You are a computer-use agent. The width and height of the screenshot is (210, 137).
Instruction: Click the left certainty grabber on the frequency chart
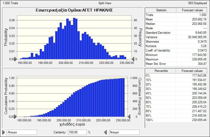point(15,59)
